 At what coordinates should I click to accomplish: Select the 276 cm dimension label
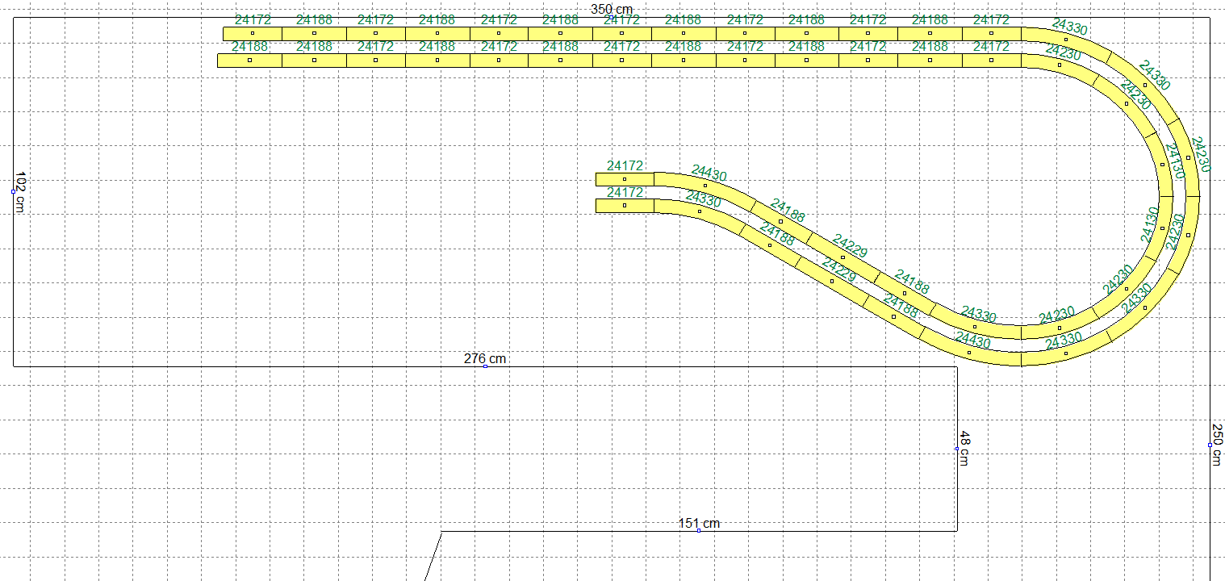pos(485,358)
